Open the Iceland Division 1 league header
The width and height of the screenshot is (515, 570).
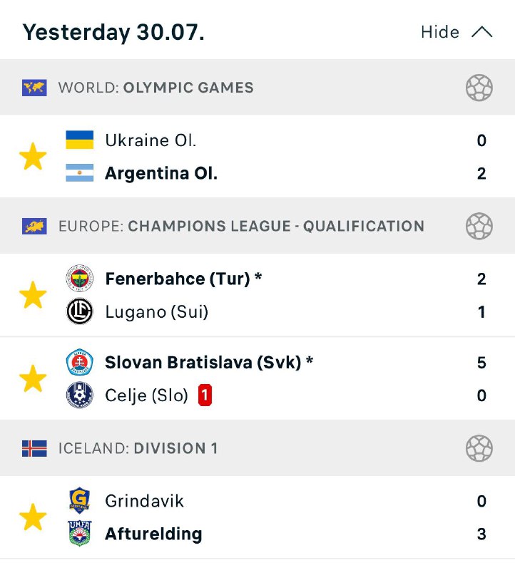tap(138, 449)
